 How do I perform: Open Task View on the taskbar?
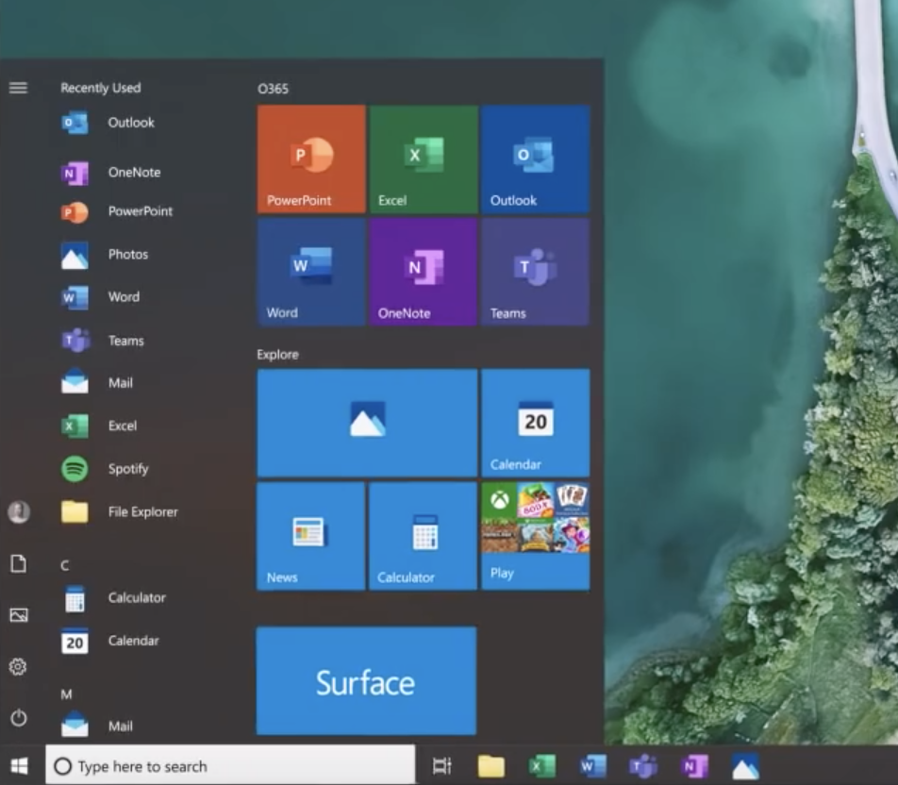point(441,766)
